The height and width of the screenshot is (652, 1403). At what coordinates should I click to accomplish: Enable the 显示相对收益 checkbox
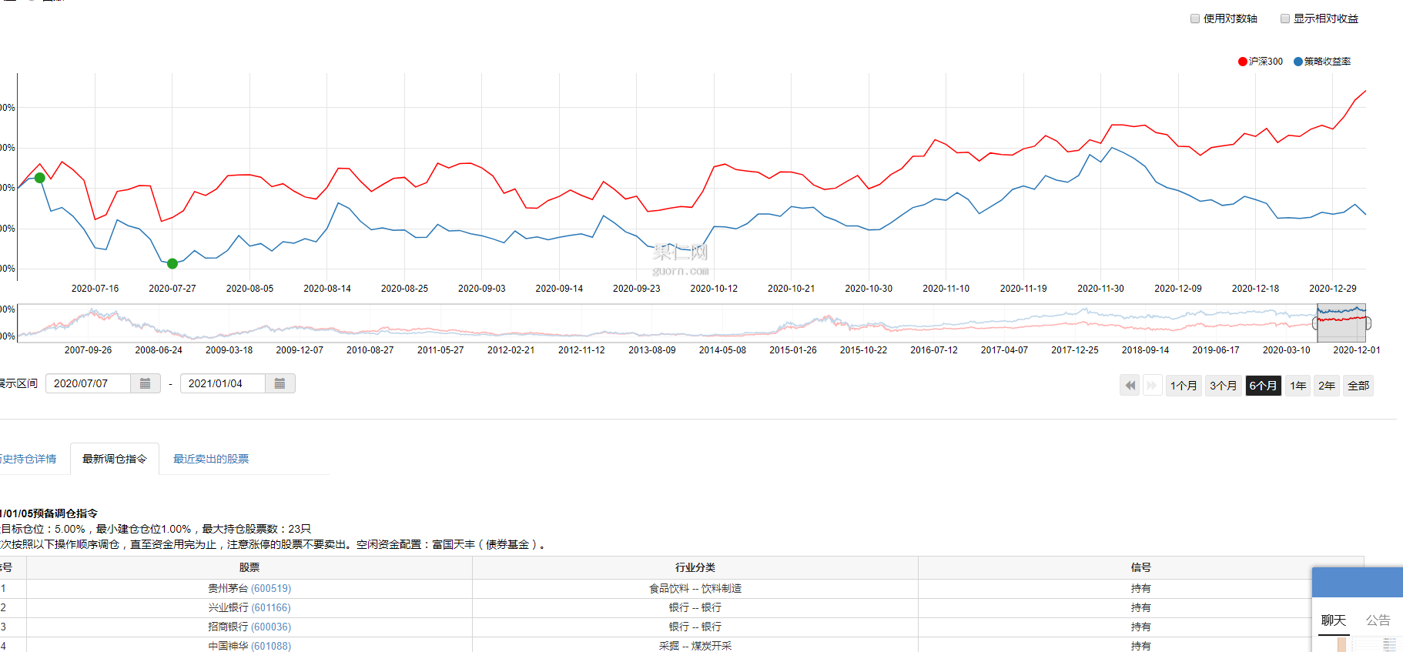point(1285,18)
